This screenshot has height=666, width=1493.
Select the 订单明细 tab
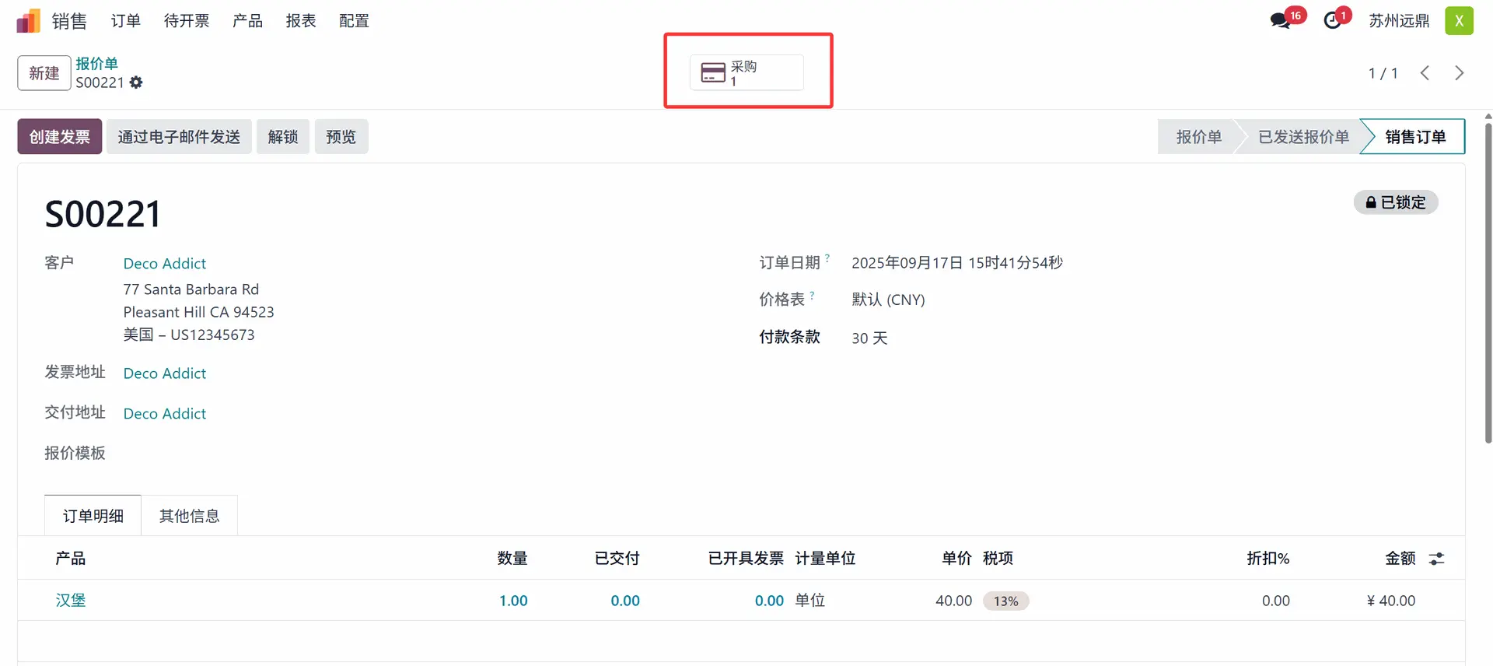coord(93,516)
